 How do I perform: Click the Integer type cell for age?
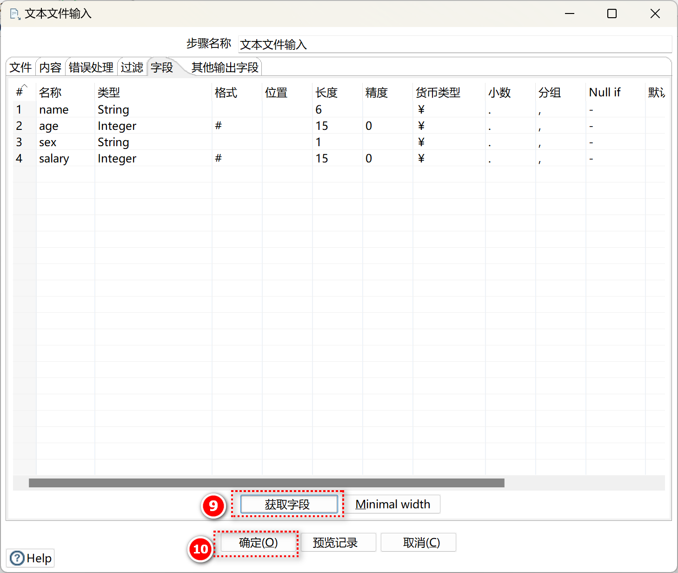(153, 126)
